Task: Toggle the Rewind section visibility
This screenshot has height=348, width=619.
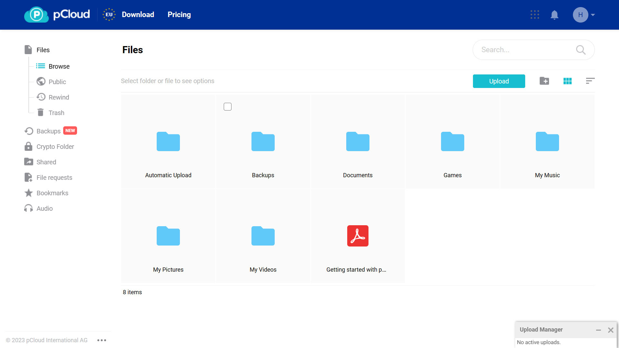Action: [59, 97]
